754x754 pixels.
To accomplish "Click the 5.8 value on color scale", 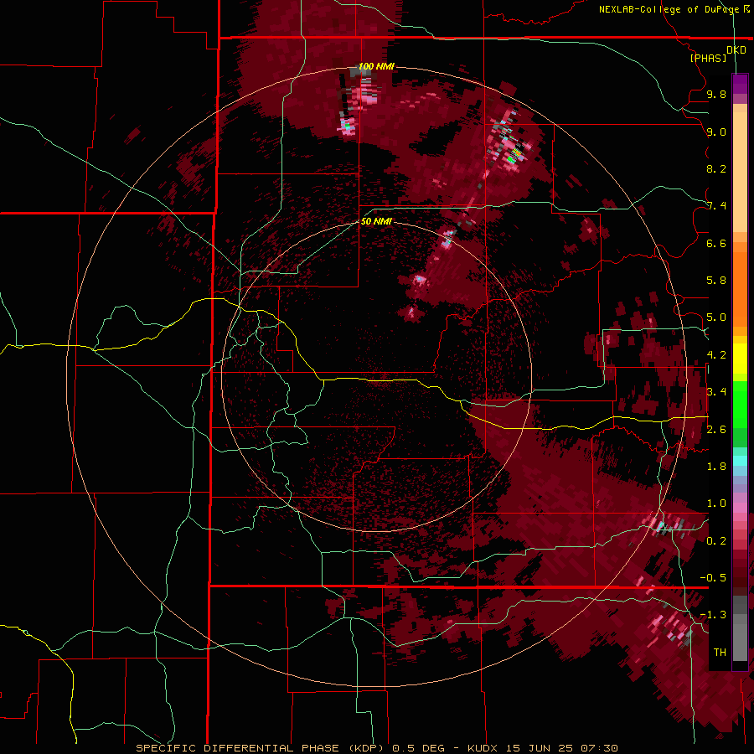I will pos(716,281).
